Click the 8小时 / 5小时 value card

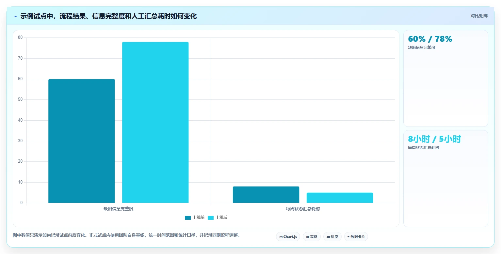[446, 179]
